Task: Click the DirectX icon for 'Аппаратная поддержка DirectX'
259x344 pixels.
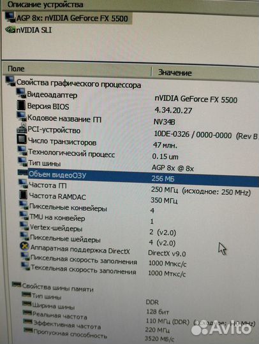Action: [25, 246]
